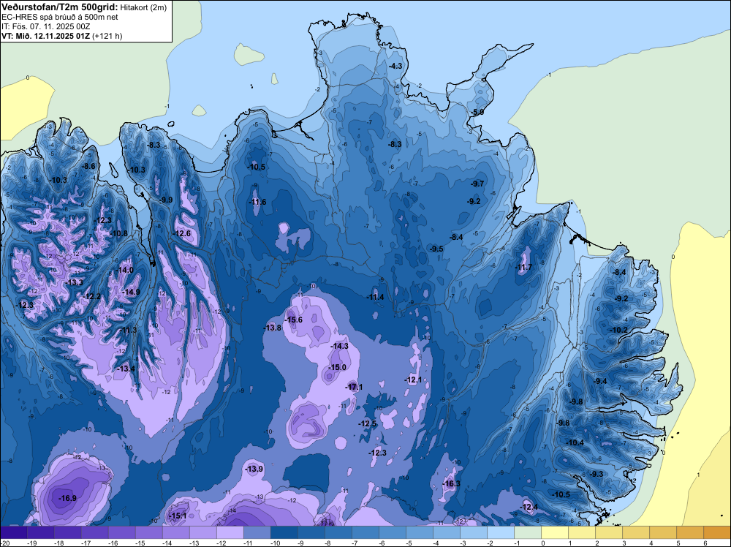Click the 'Hitakort (2m)' subtitle text
Image resolution: width=731 pixels, height=547 pixels.
[x=143, y=7]
